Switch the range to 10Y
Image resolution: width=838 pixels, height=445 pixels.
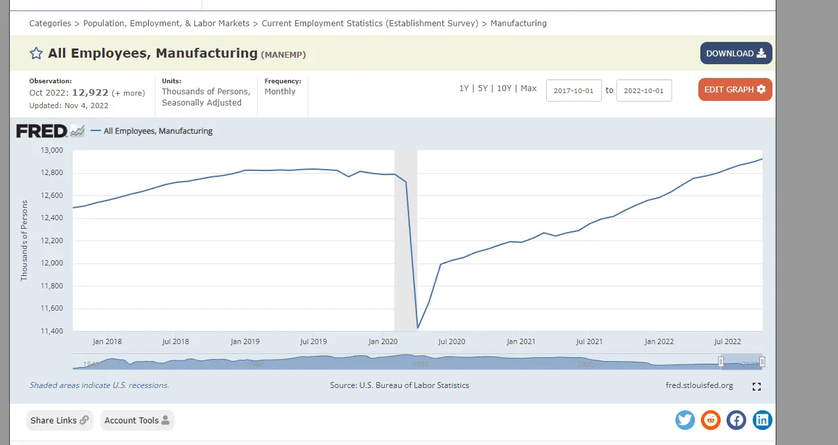[504, 88]
